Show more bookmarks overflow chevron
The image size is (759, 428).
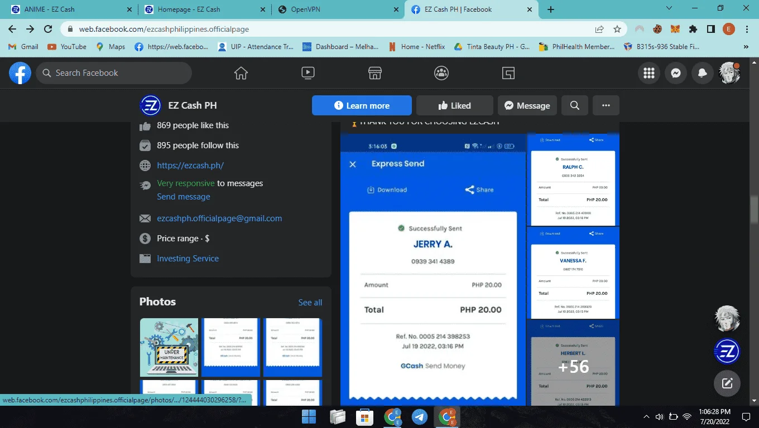746,47
